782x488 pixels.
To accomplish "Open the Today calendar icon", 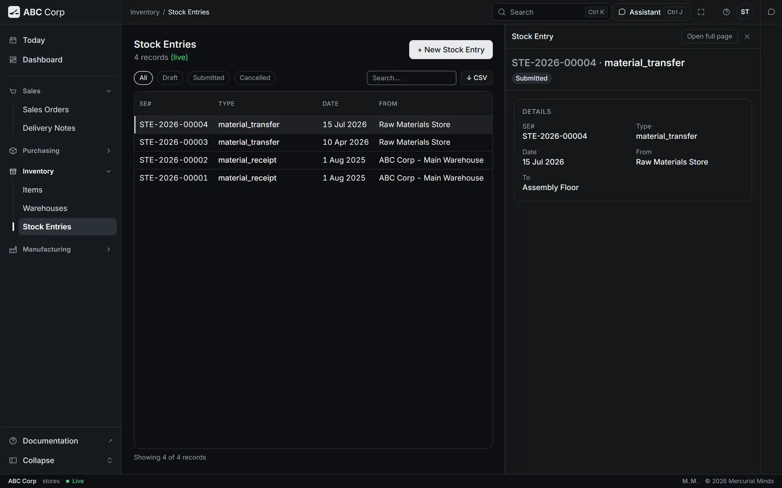I will (x=13, y=40).
